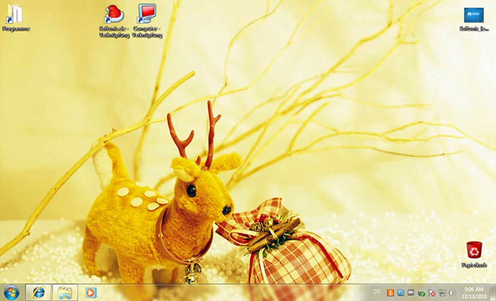The image size is (496, 301).
Task: Open the Programme desktop shortcut
Action: (x=16, y=12)
